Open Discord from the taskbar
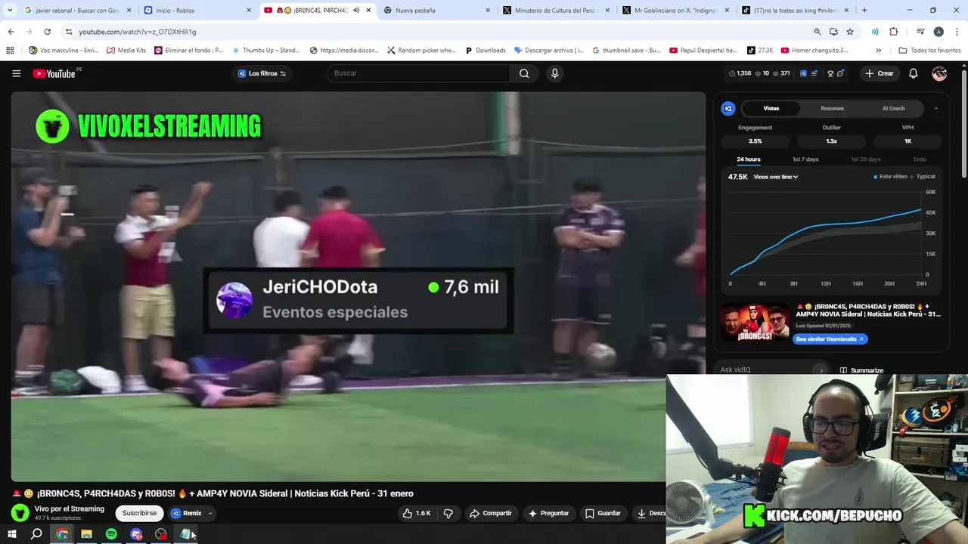The width and height of the screenshot is (968, 544). coord(136,534)
